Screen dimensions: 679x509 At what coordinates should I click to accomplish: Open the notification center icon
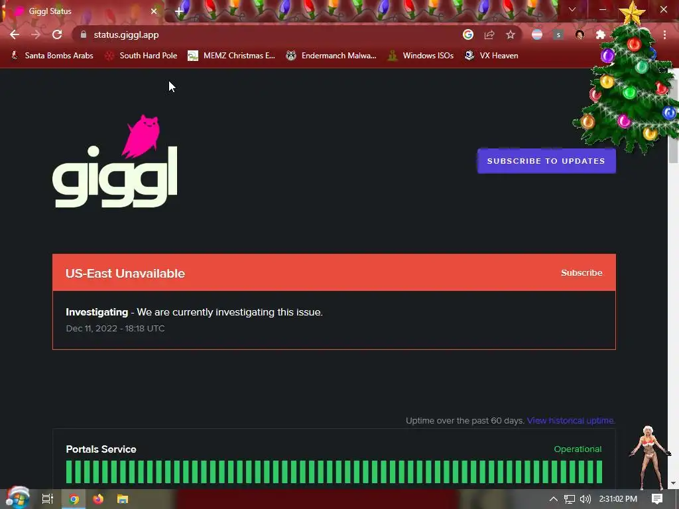tap(657, 499)
